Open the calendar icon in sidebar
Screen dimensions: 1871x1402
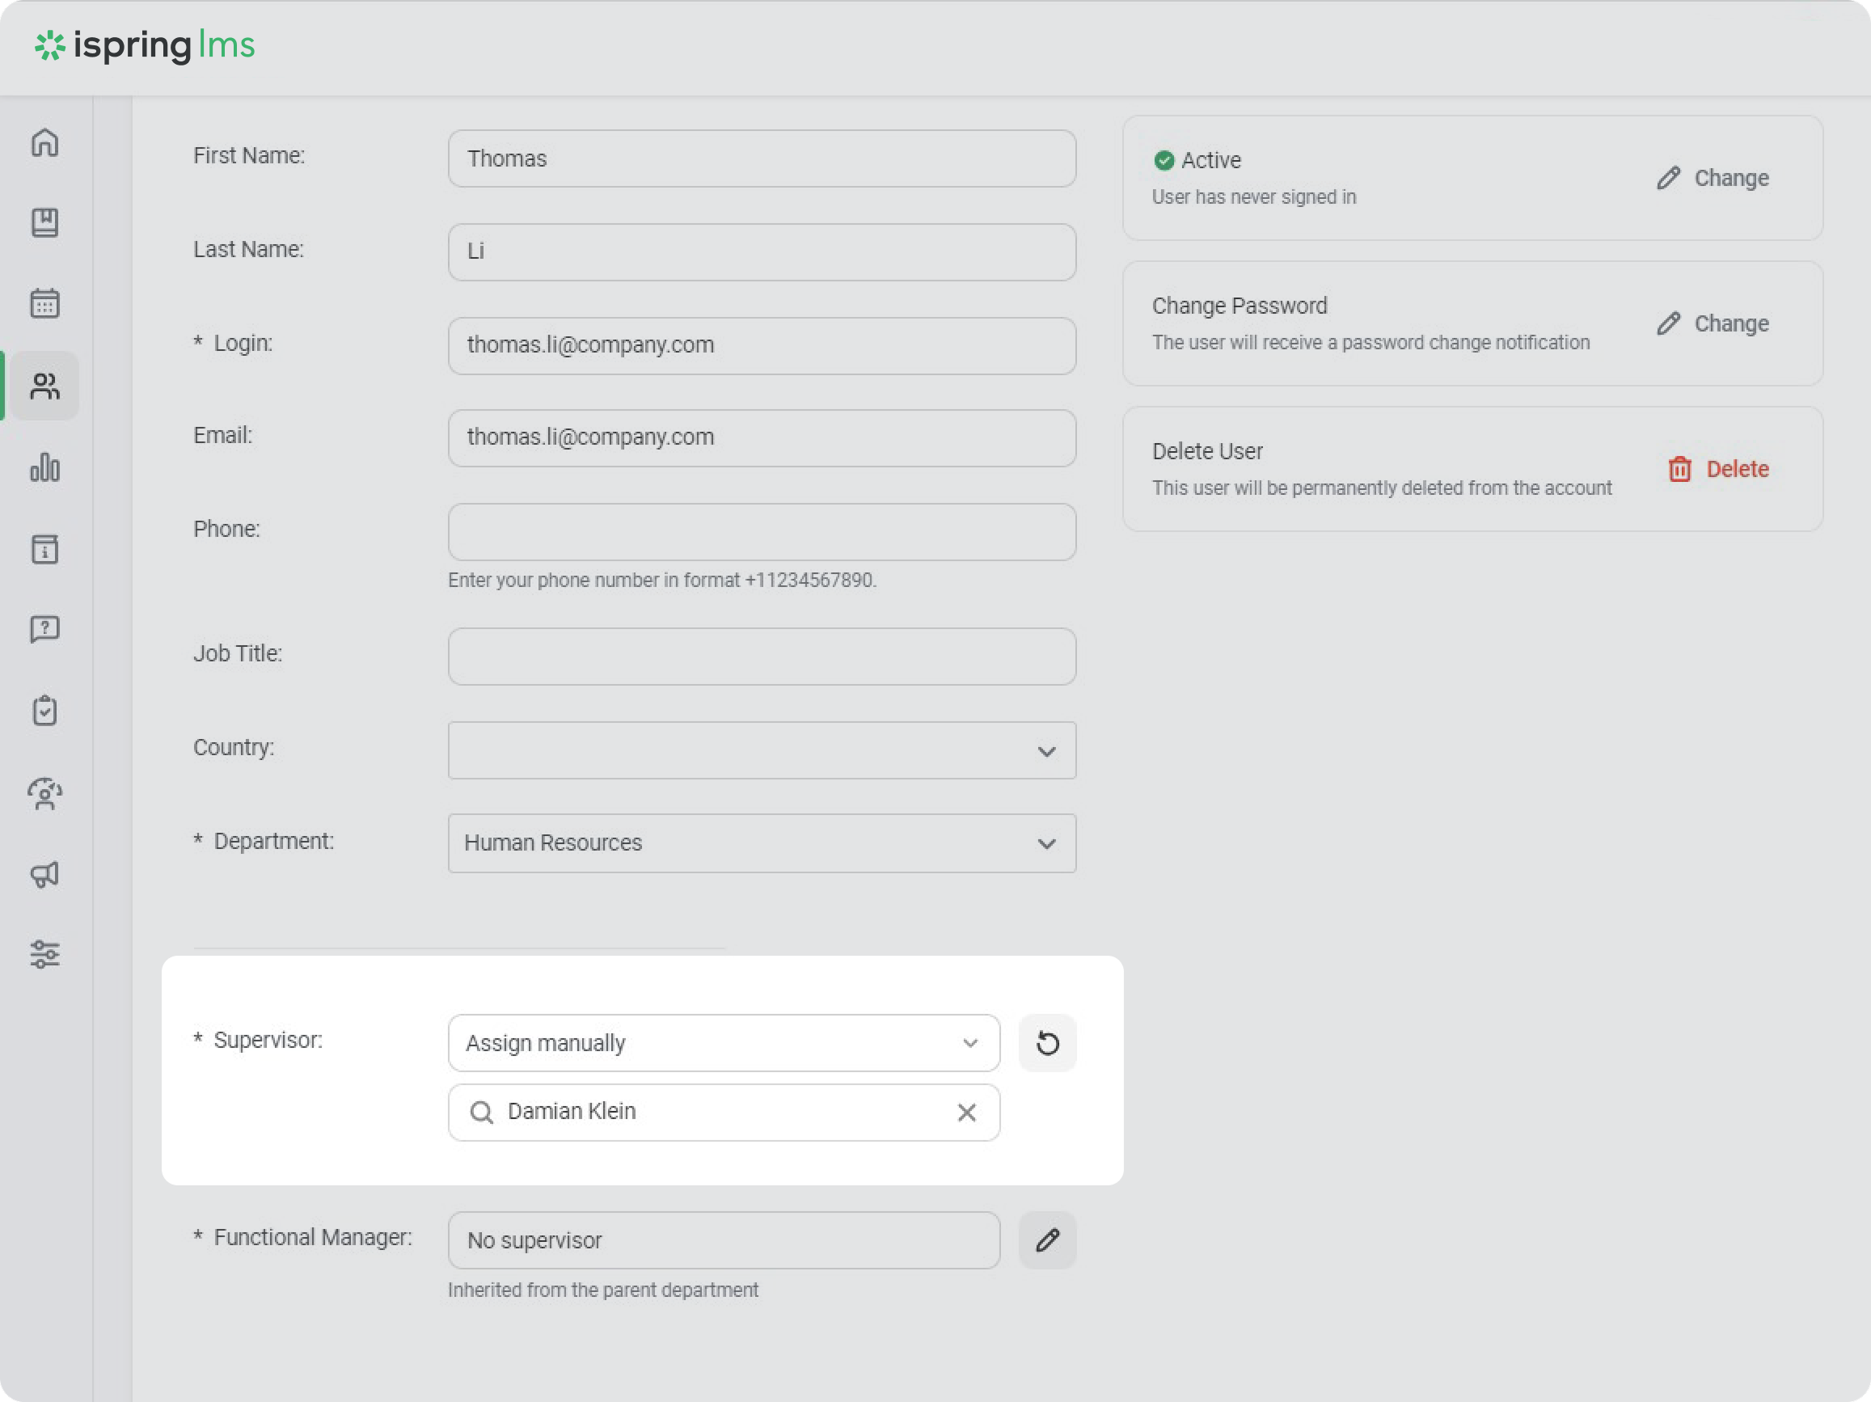(x=44, y=302)
